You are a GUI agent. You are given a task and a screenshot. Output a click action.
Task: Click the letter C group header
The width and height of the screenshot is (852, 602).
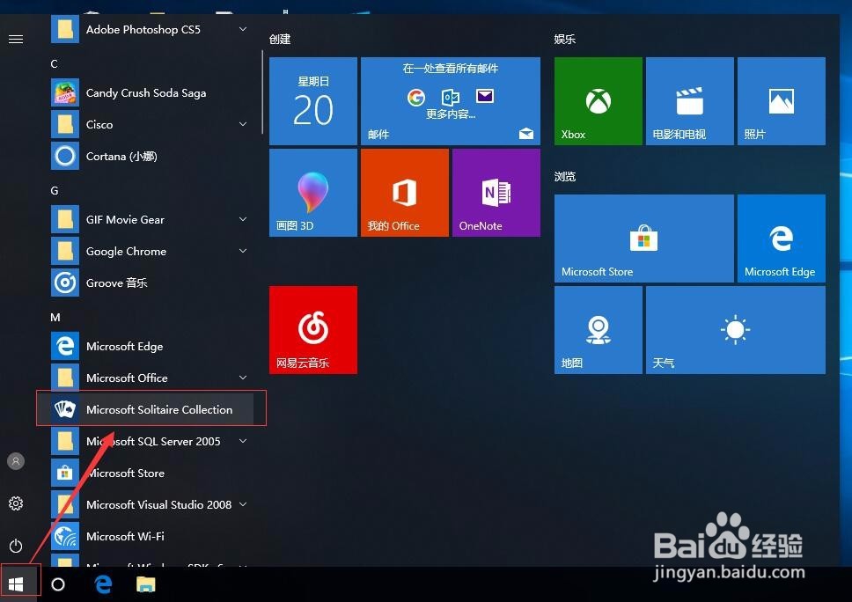[54, 64]
